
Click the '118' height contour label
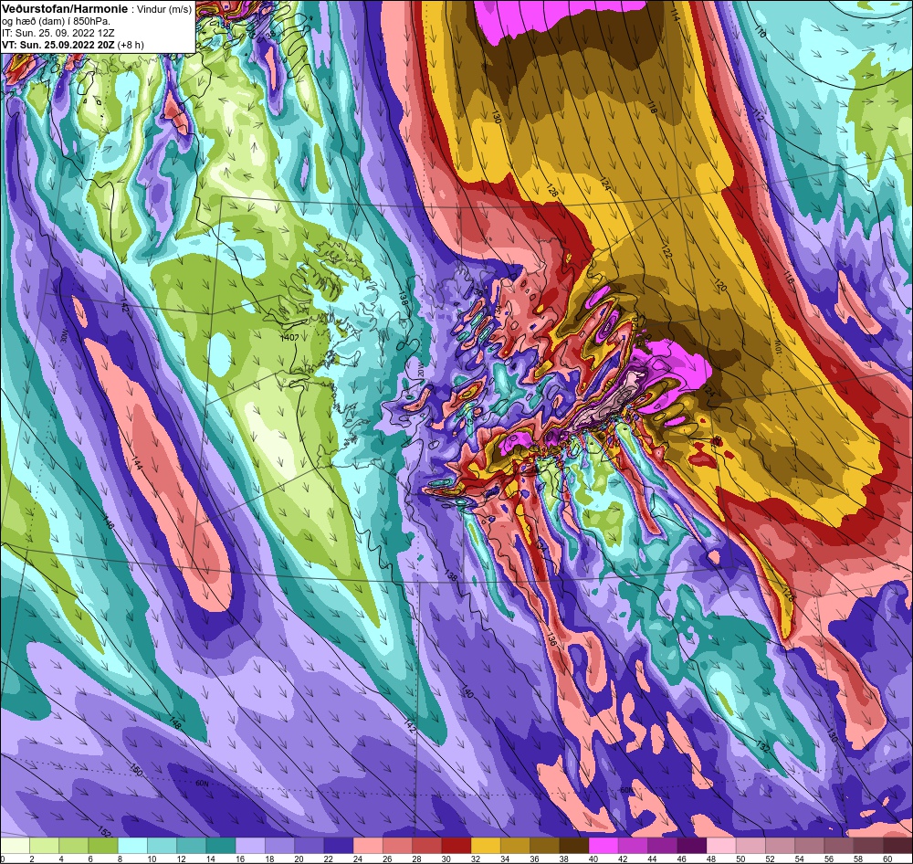tap(652, 108)
